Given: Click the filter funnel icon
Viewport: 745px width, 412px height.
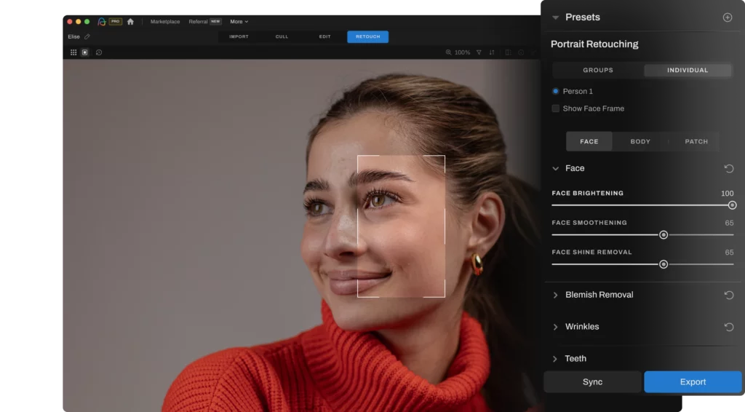Looking at the screenshot, I should 479,52.
